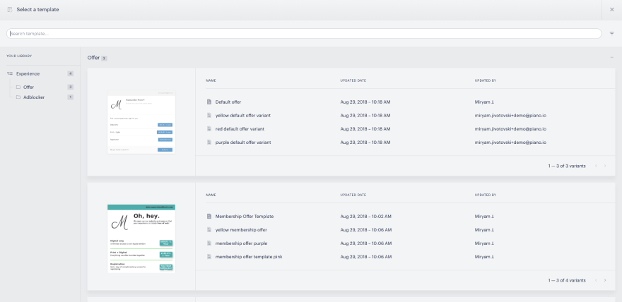The image size is (622, 302).
Task: Select the Oh, hey membership offer thumbnail
Action: coord(141,238)
